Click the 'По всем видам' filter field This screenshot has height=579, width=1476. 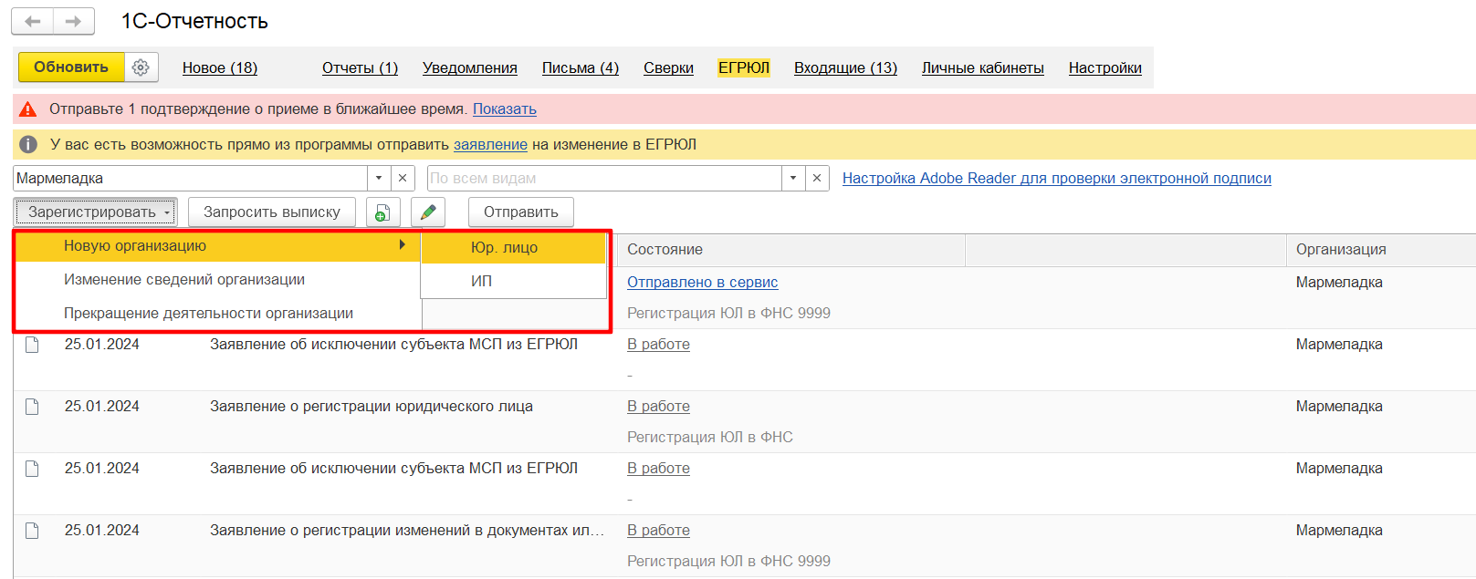pos(602,179)
